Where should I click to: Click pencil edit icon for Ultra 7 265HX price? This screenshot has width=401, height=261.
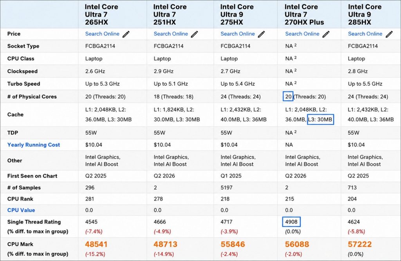point(126,34)
